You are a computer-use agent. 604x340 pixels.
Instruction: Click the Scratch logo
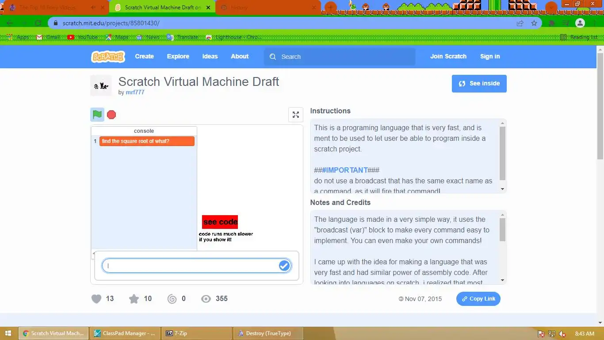coord(108,57)
